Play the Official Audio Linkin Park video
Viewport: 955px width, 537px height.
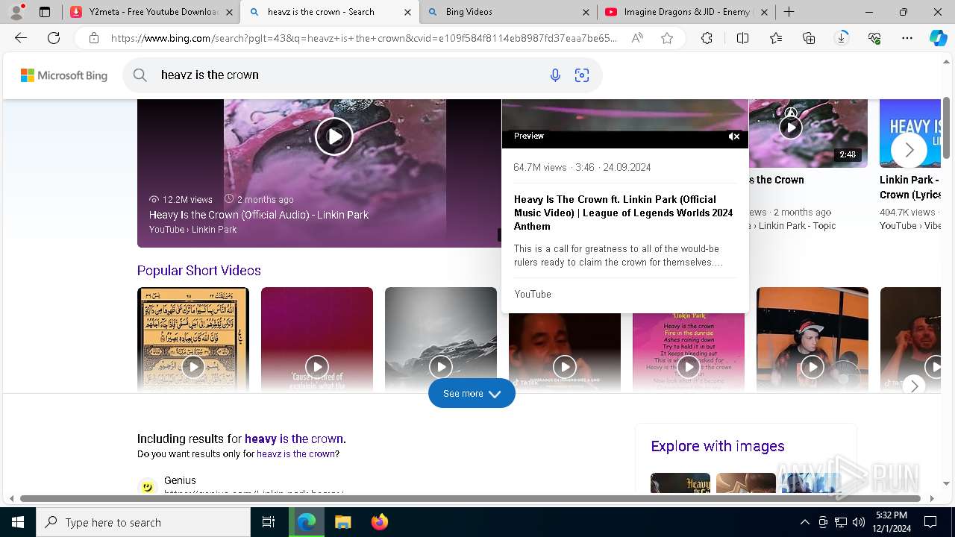334,136
